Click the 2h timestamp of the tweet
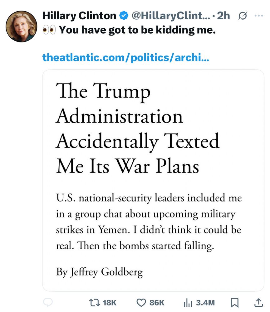Image resolution: width=270 pixels, height=312 pixels. point(223,16)
